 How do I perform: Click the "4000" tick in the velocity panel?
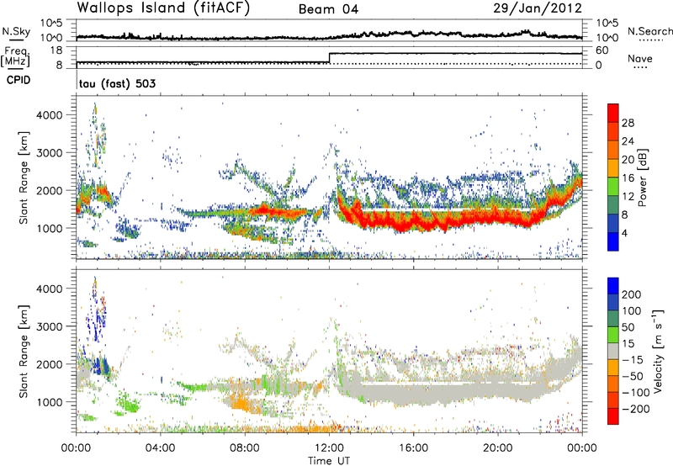click(x=49, y=289)
